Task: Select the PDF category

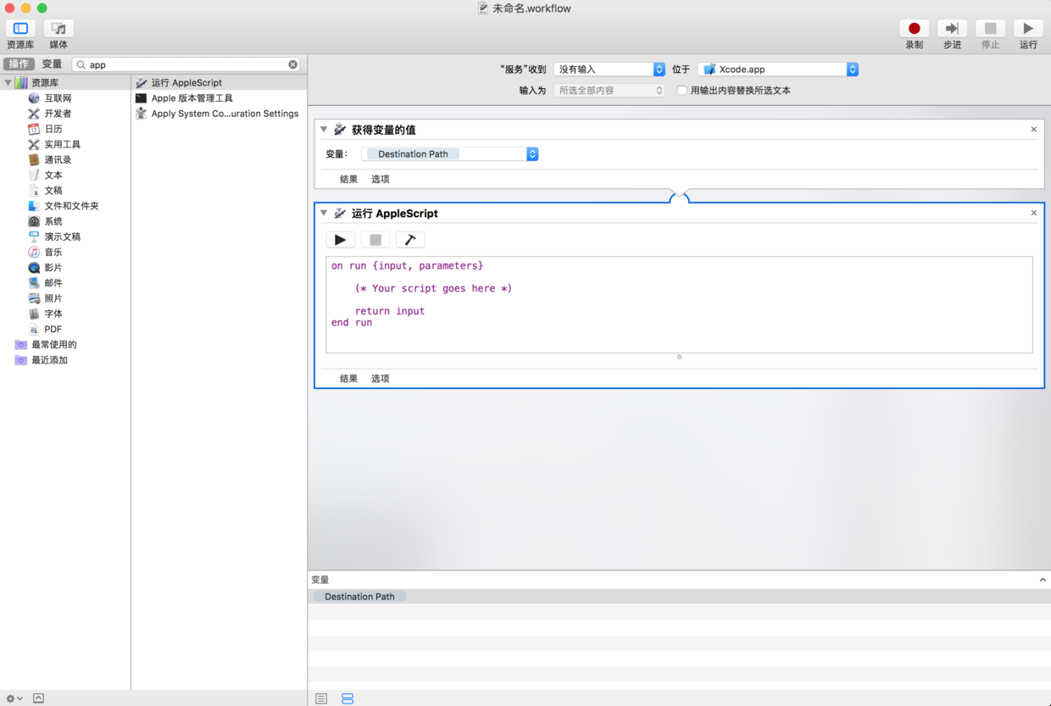Action: click(53, 329)
